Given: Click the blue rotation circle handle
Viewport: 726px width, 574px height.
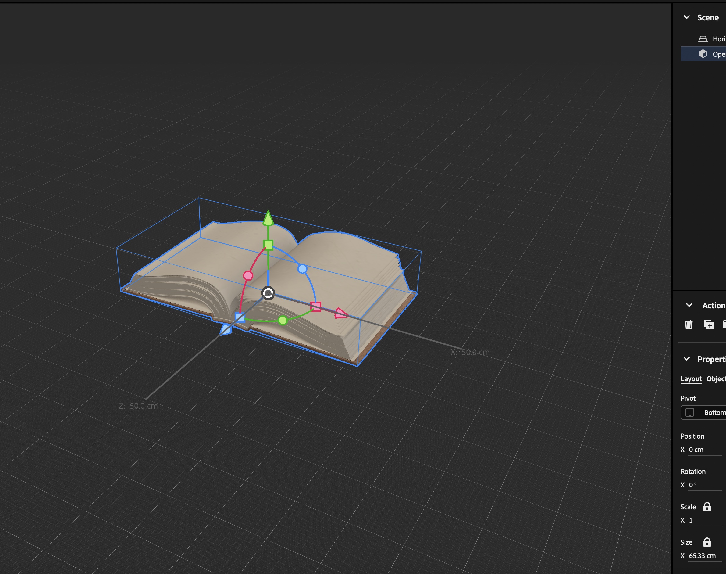Looking at the screenshot, I should [x=302, y=268].
